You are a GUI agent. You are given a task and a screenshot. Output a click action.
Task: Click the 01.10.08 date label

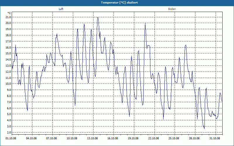point(11,138)
